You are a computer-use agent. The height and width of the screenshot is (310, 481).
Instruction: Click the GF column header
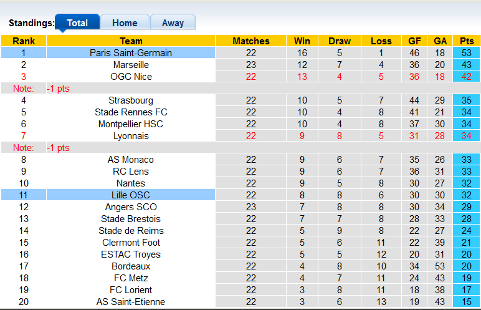[x=414, y=41]
